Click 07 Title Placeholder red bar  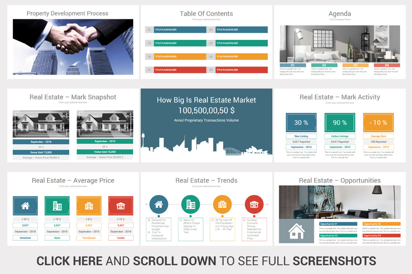(x=176, y=70)
